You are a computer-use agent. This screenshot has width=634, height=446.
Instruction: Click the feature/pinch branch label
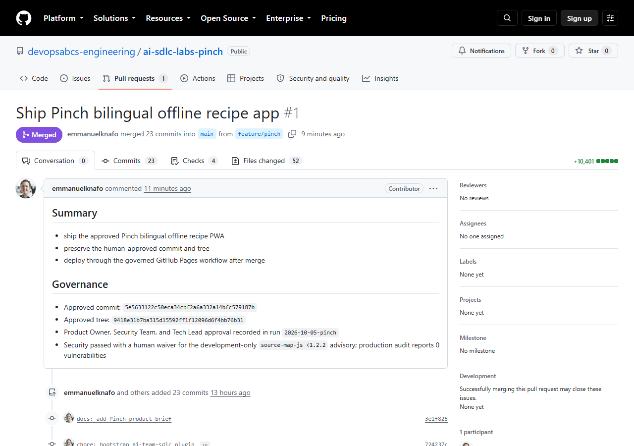[x=259, y=134]
